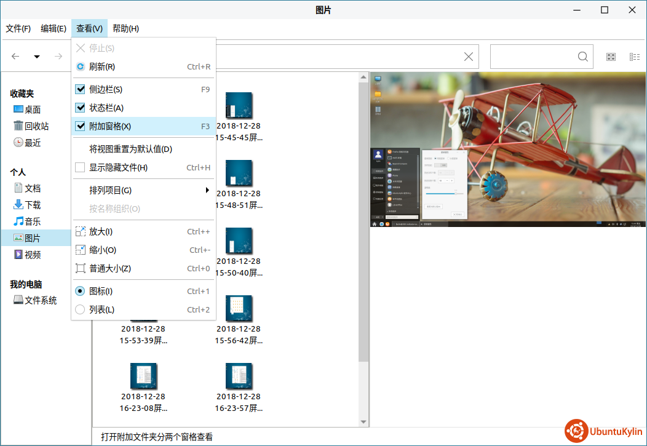This screenshot has width=647, height=446.
Task: Uncheck the Status bar (状态栏) option
Action: (80, 108)
